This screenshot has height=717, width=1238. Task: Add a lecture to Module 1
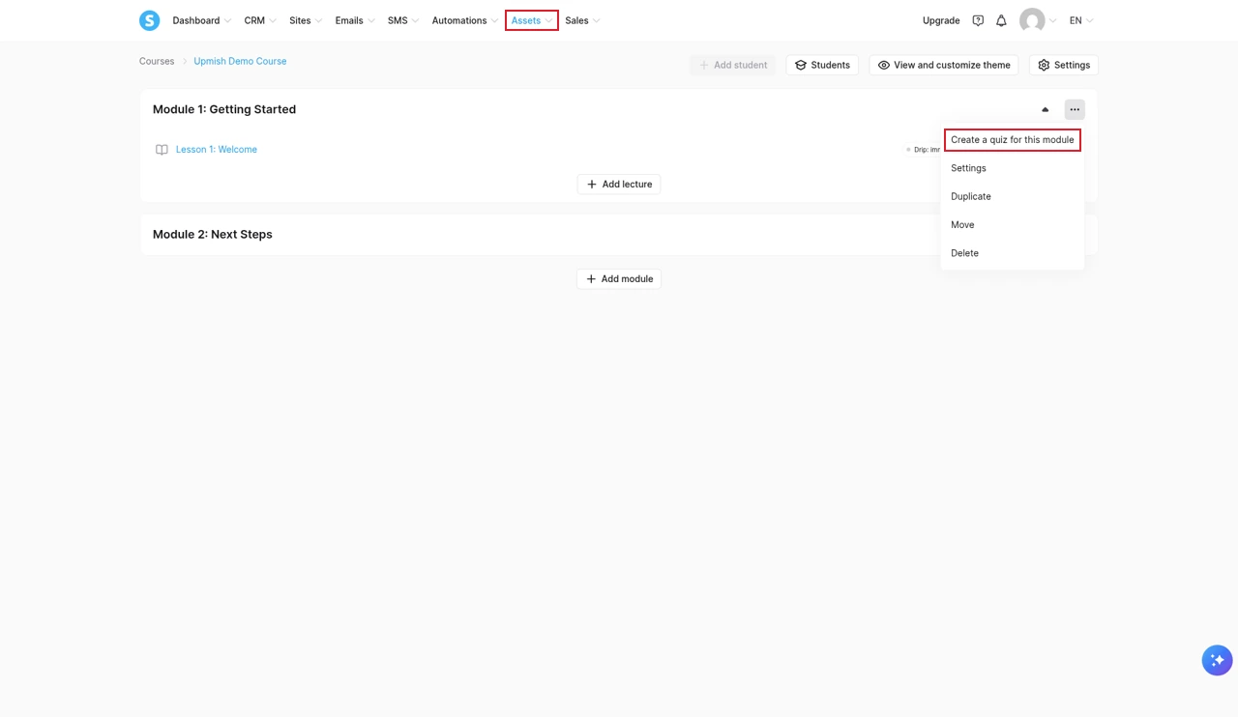tap(619, 184)
